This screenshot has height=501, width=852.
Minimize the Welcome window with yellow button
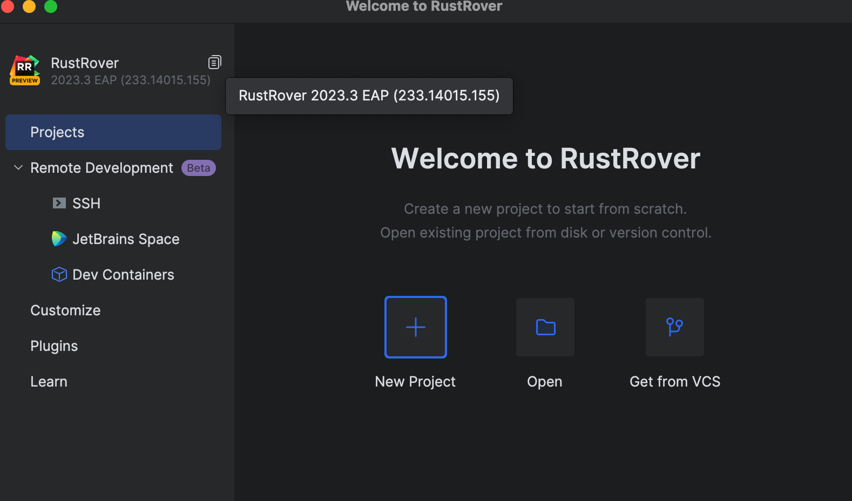[29, 6]
